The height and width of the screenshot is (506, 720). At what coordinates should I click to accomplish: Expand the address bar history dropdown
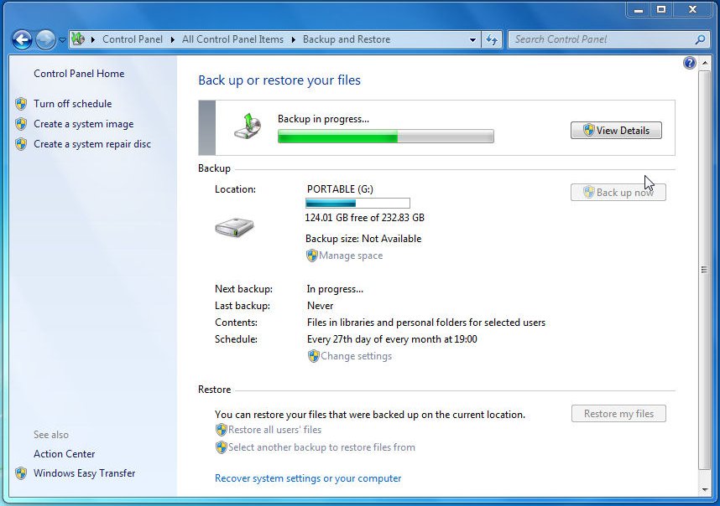pyautogui.click(x=473, y=39)
